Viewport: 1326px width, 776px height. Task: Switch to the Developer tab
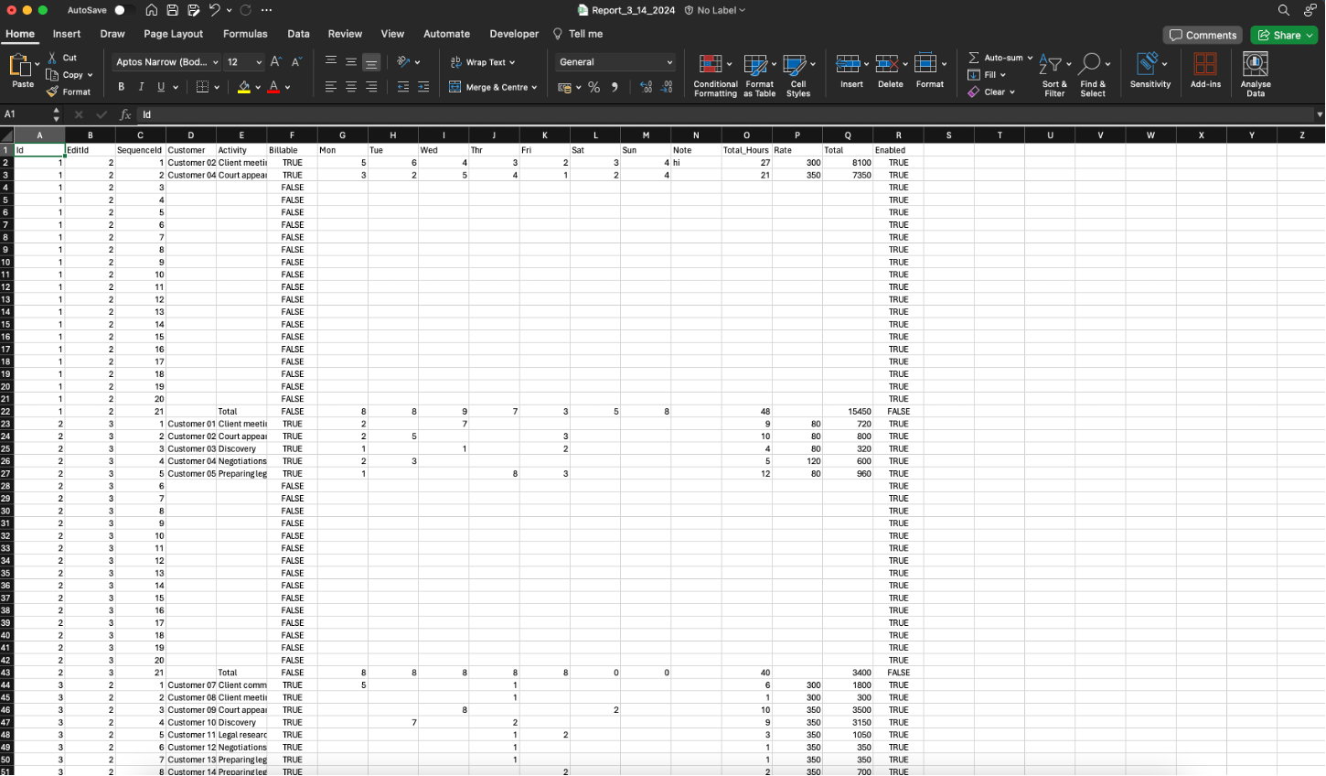click(x=514, y=34)
